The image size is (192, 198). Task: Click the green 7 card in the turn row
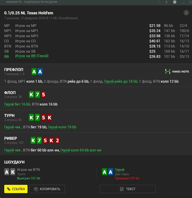(x=37, y=117)
